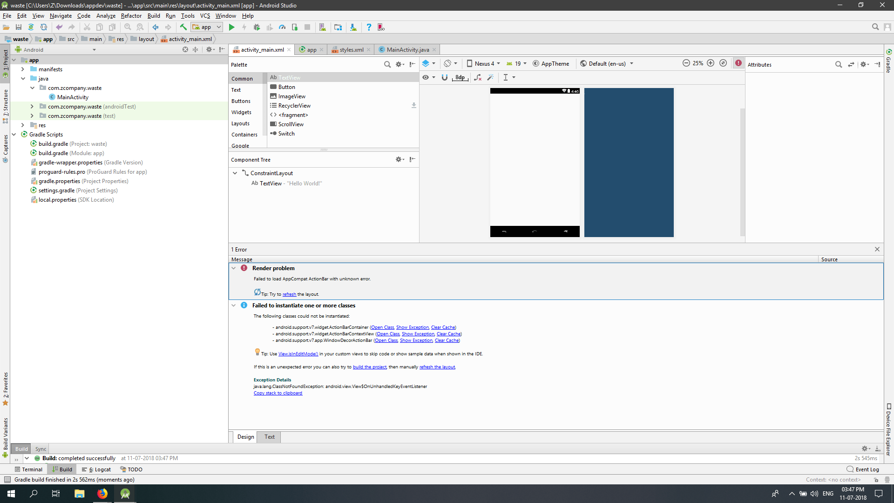Click the Clear All Constraints icon

click(478, 77)
